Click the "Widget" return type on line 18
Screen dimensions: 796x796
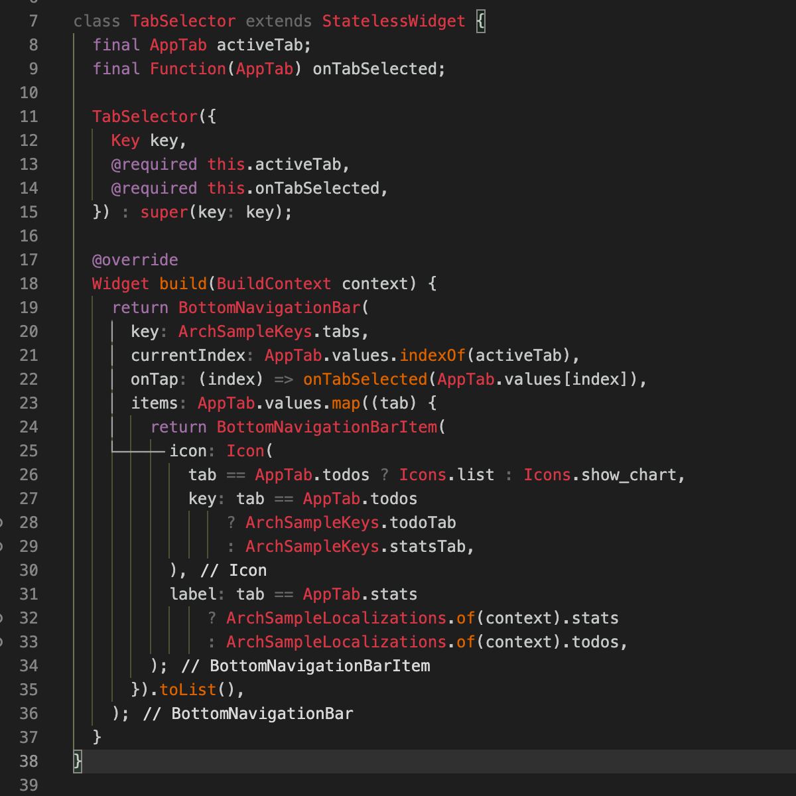tap(121, 284)
